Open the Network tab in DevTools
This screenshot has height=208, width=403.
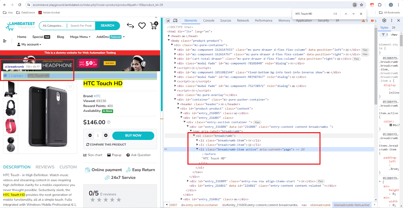(243, 21)
